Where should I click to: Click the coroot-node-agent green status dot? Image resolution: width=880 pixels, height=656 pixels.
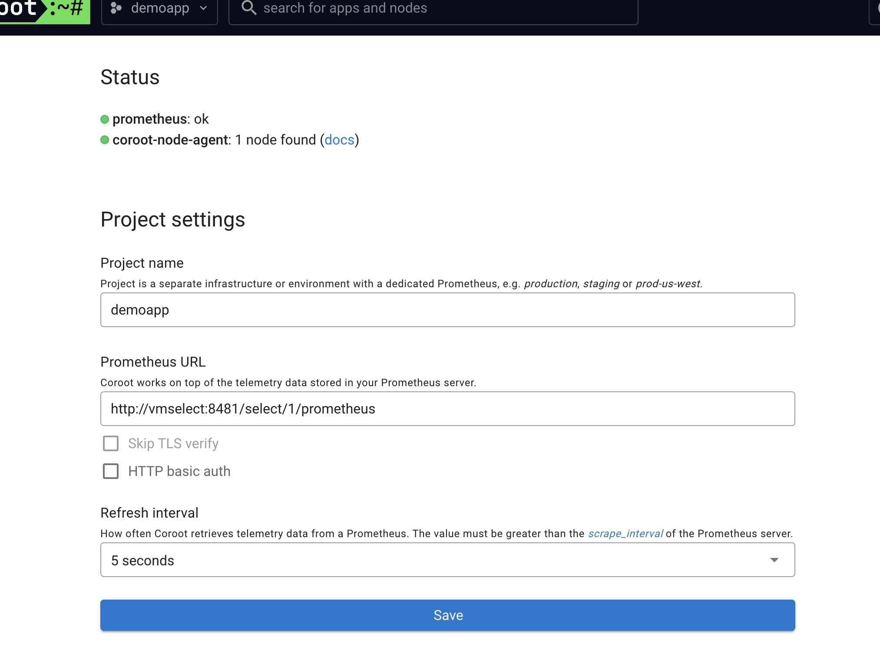(x=105, y=140)
